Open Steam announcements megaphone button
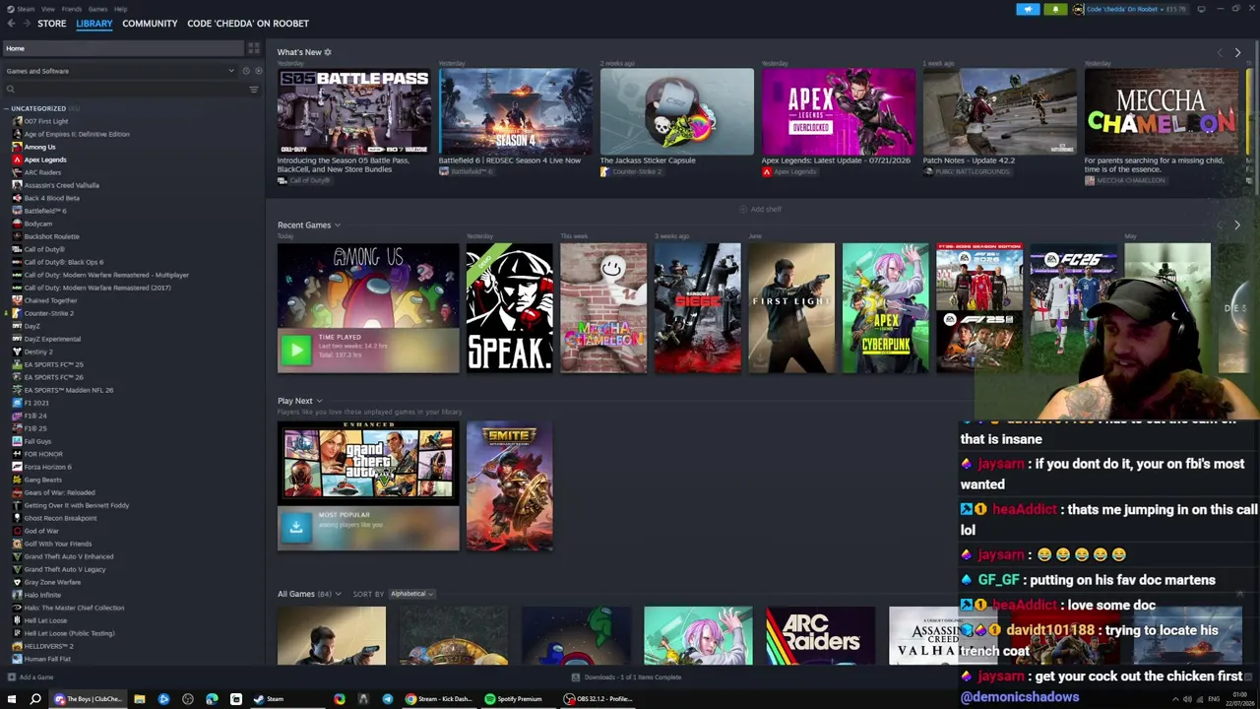1260x709 pixels. click(1028, 9)
